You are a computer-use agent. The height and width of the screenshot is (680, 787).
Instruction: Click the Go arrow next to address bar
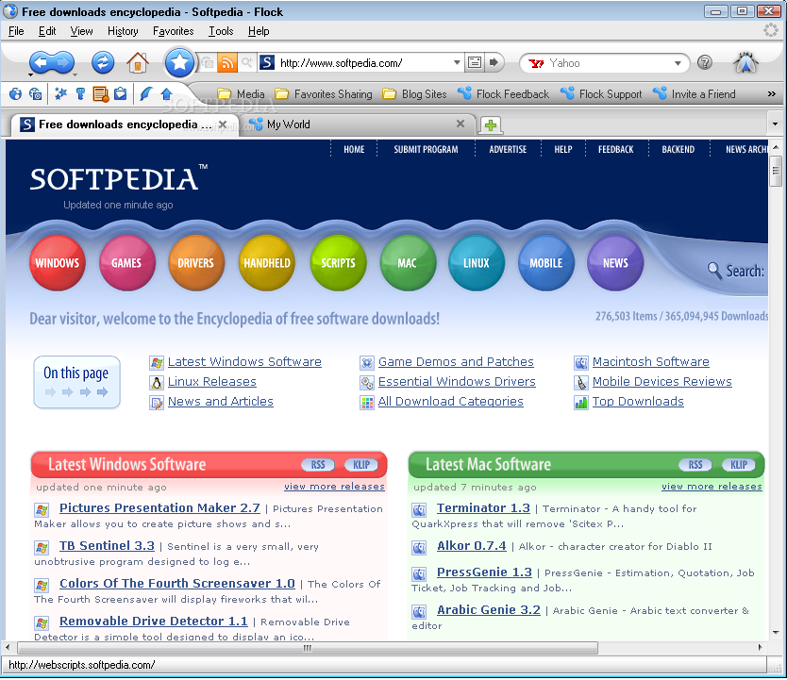pos(494,62)
